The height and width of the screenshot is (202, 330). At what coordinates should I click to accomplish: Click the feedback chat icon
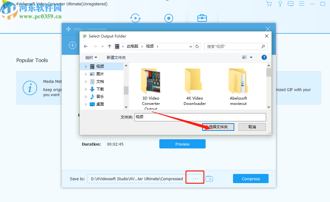tap(290, 3)
